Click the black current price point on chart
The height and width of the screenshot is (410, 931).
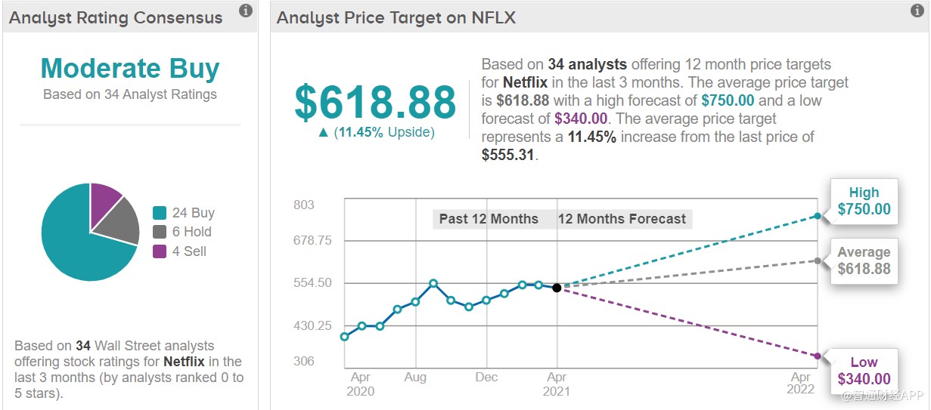(x=557, y=288)
